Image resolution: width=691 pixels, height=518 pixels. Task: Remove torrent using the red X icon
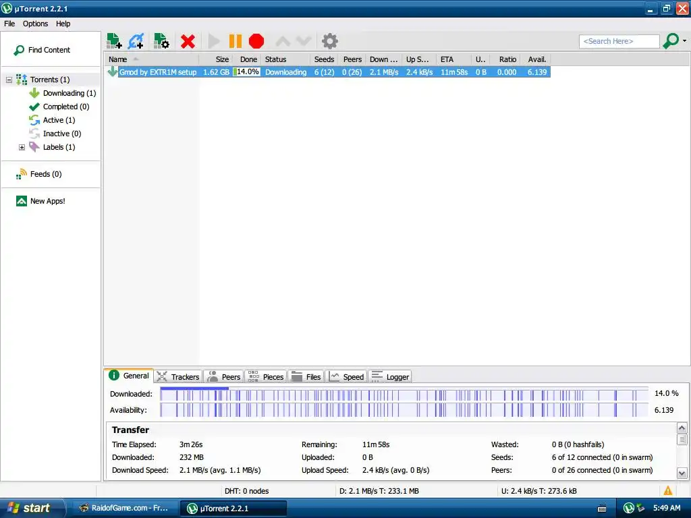188,41
